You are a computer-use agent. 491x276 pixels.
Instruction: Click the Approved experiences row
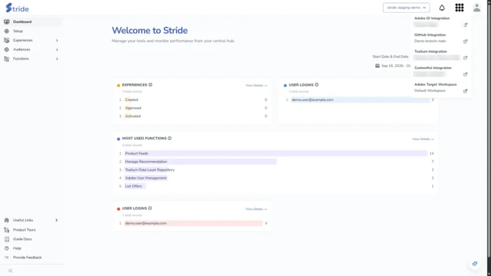click(192, 108)
